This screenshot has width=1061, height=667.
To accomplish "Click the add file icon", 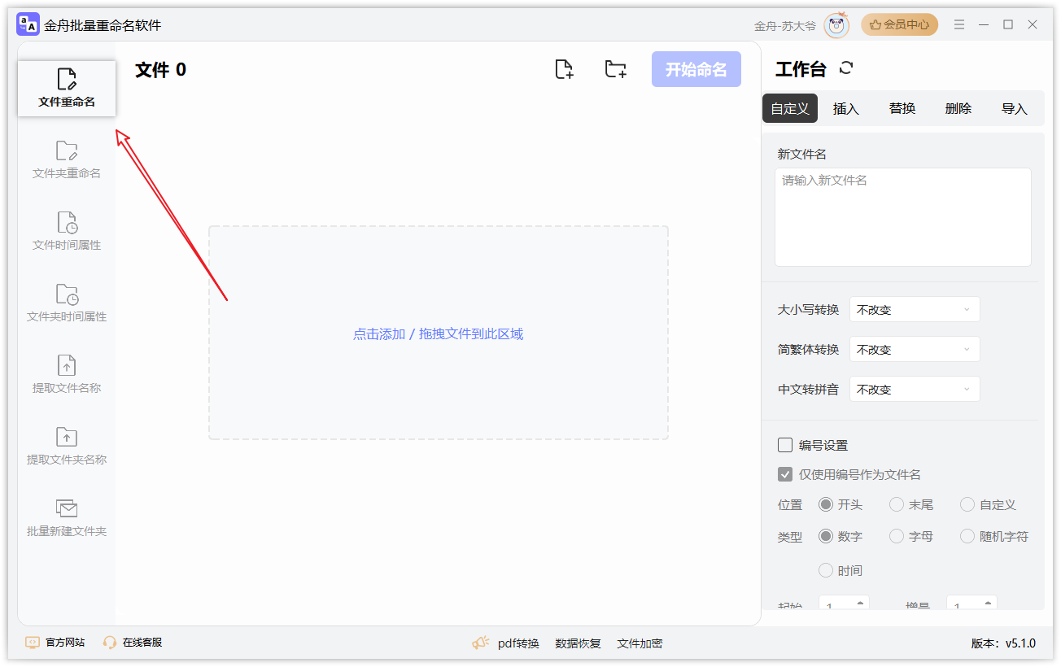I will [x=564, y=69].
